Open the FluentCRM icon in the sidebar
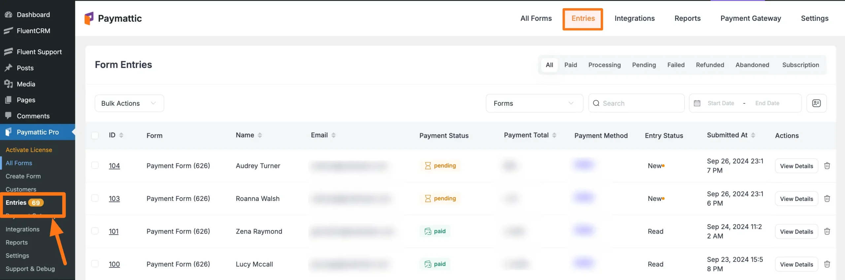Viewport: 845px width, 280px height. pyautogui.click(x=8, y=31)
